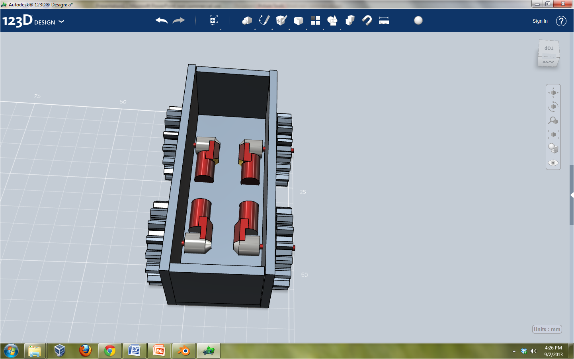Redo the undone action
574x359 pixels.
(x=179, y=20)
